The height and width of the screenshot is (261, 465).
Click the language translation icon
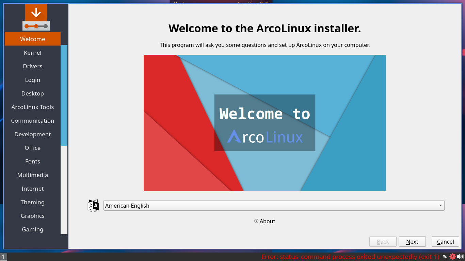point(93,206)
